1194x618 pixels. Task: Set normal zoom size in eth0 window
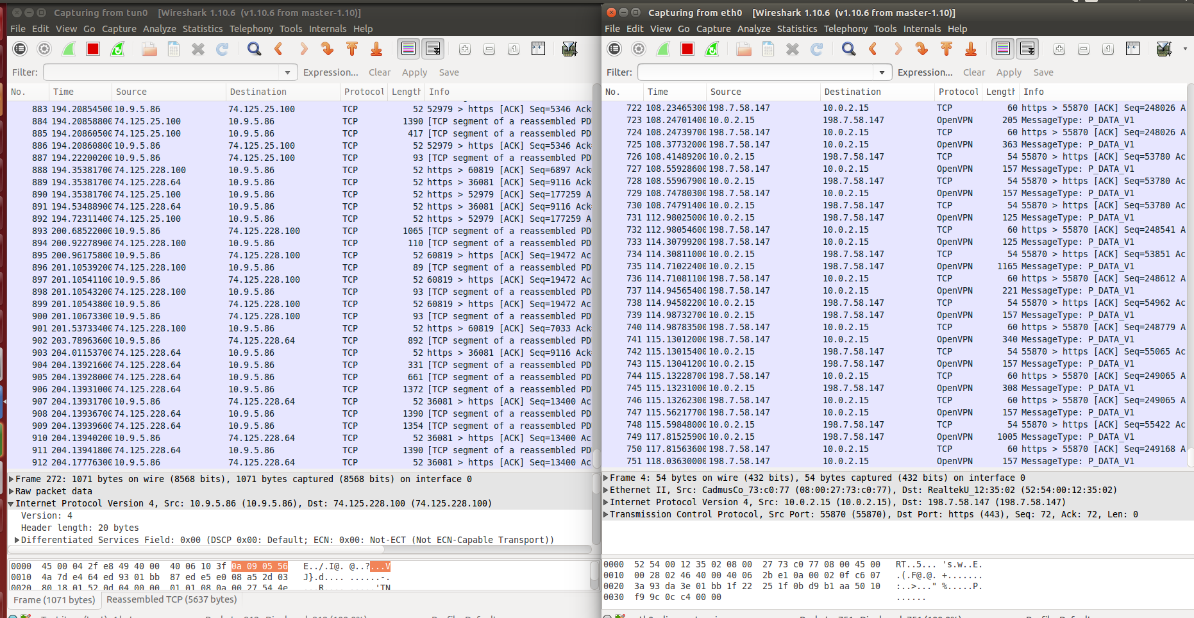tap(1108, 49)
